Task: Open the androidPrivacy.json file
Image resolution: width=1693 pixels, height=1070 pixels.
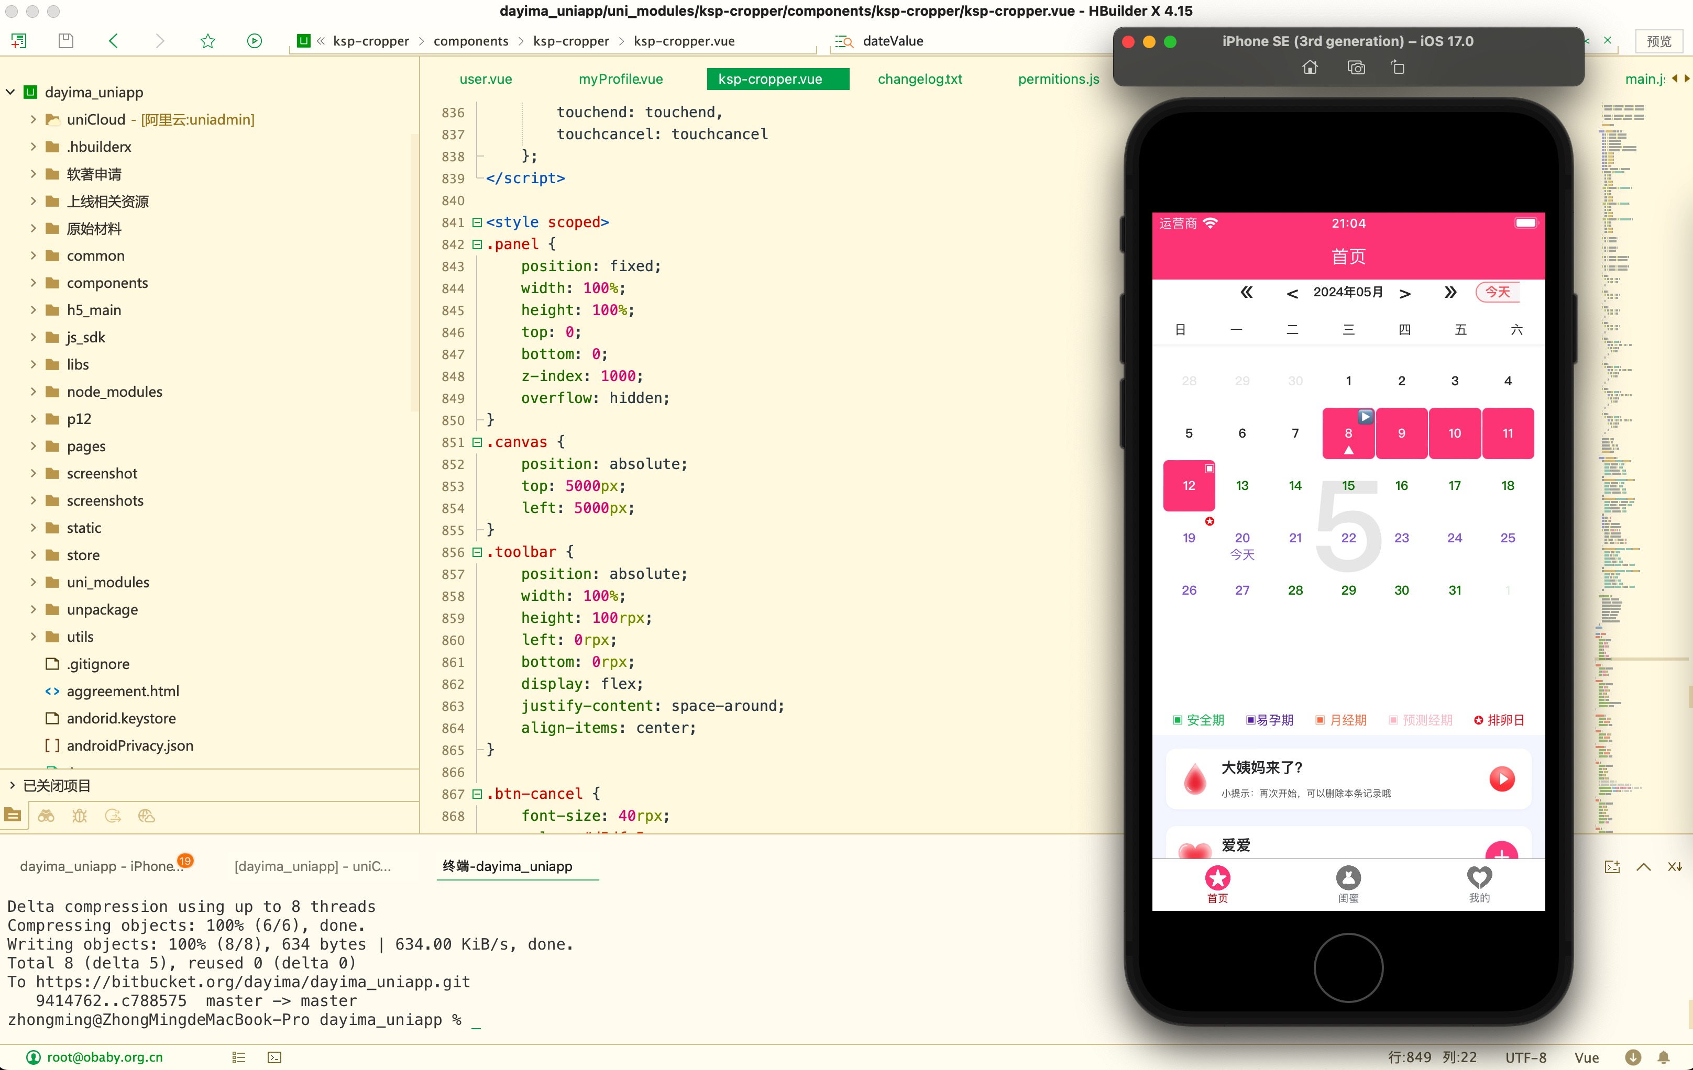Action: coord(130,746)
